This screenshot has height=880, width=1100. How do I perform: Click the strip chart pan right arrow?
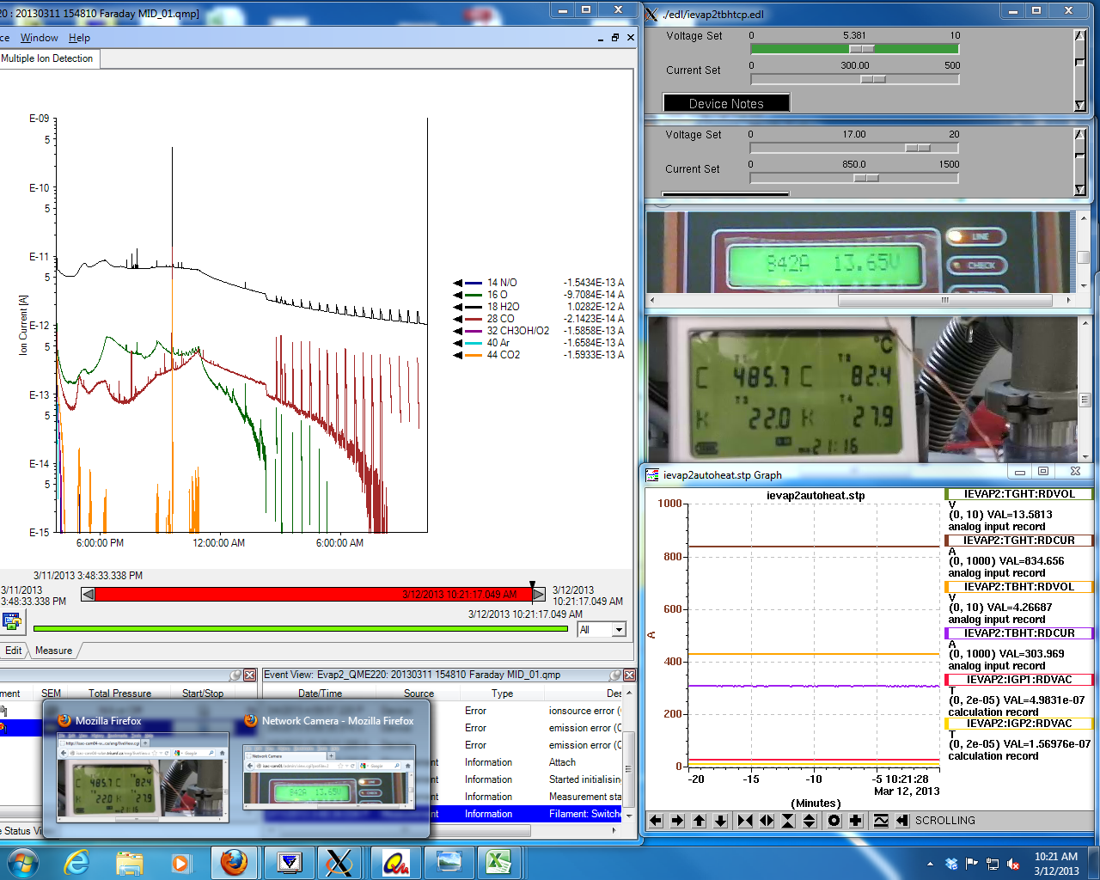677,821
